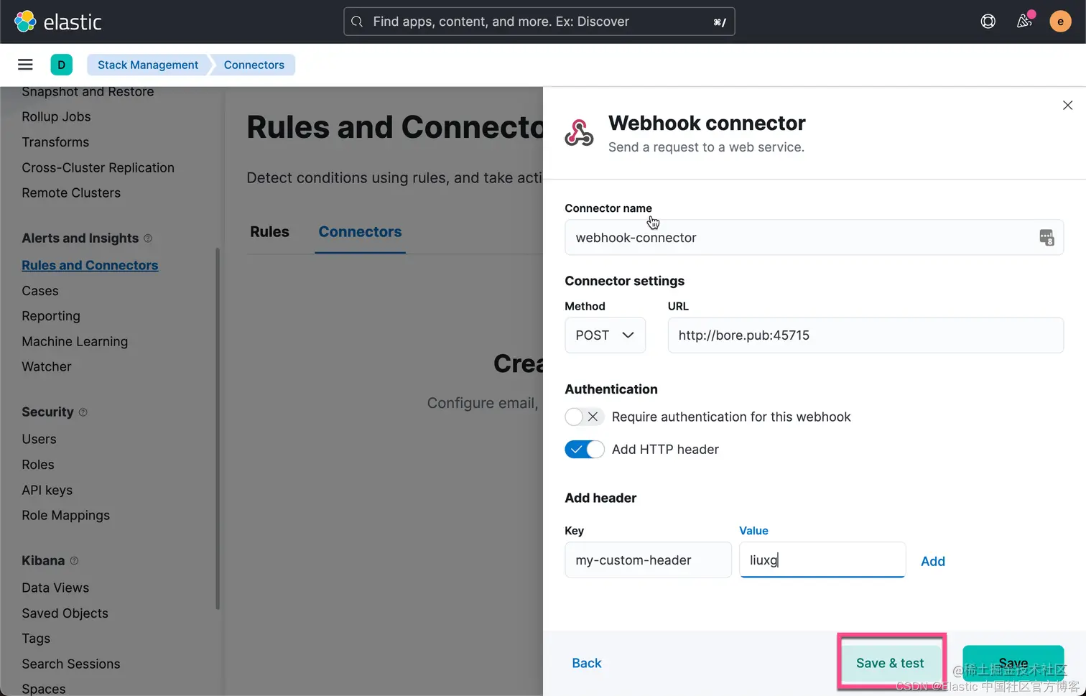Open Search Sessions
Viewport: 1086px width, 696px height.
pyautogui.click(x=71, y=664)
